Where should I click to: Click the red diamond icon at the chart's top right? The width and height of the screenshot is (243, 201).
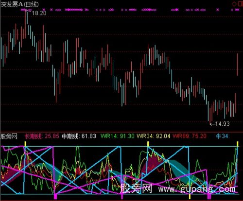tap(234, 3)
